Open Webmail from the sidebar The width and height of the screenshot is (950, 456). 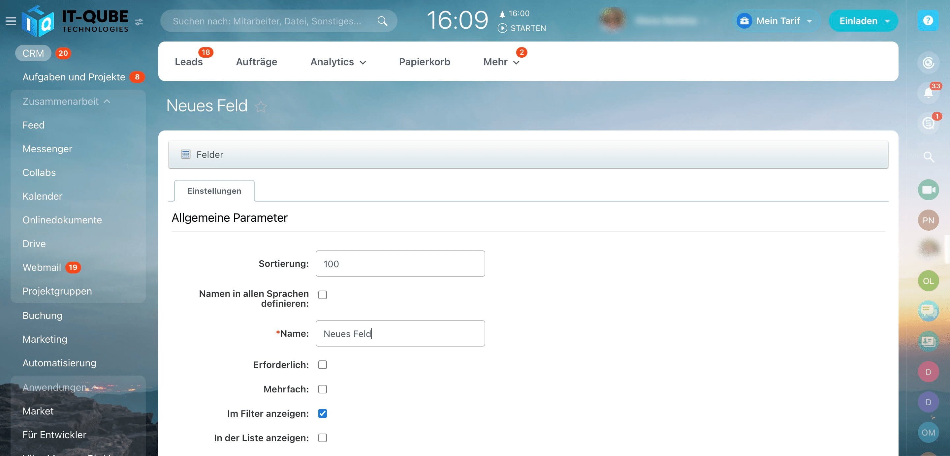point(42,267)
